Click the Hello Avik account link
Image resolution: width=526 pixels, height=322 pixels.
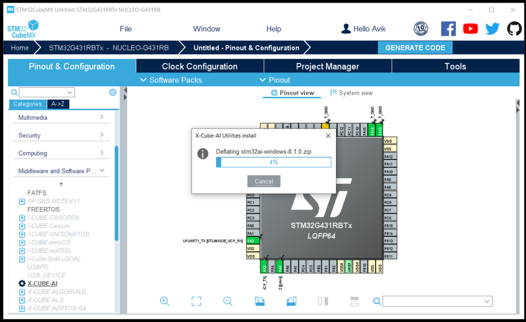click(364, 29)
